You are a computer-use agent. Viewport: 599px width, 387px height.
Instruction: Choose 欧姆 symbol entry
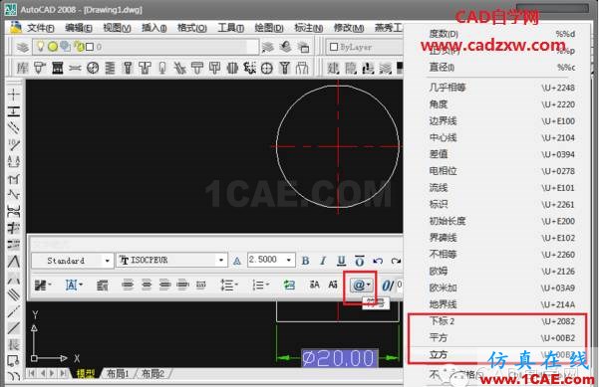click(501, 271)
